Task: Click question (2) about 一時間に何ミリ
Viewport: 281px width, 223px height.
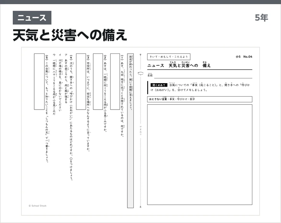Action: point(105,94)
